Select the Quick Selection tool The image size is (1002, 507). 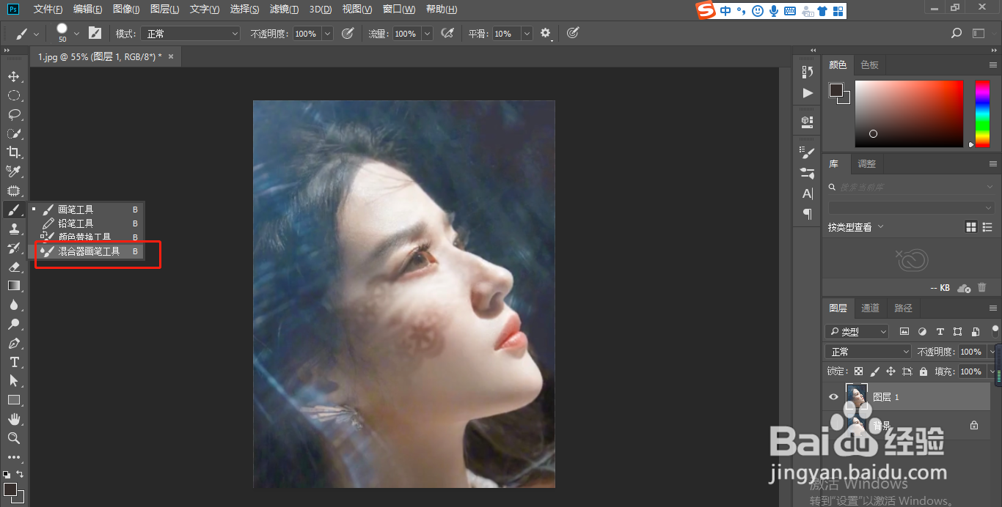click(x=13, y=133)
